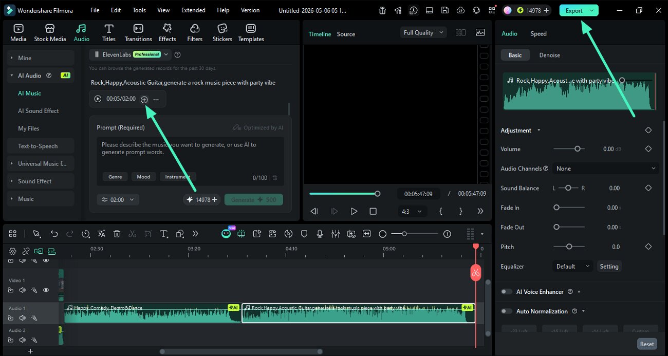Collapse the AI Audio category
668x356 pixels.
11,76
